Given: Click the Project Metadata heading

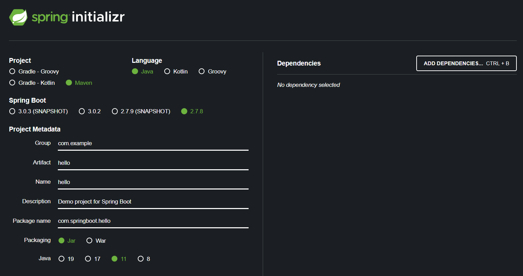Looking at the screenshot, I should tap(35, 129).
